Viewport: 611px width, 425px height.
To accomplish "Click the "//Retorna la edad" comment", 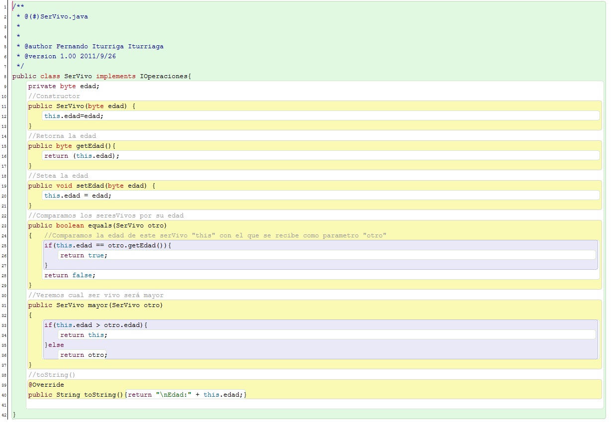I will click(x=62, y=136).
